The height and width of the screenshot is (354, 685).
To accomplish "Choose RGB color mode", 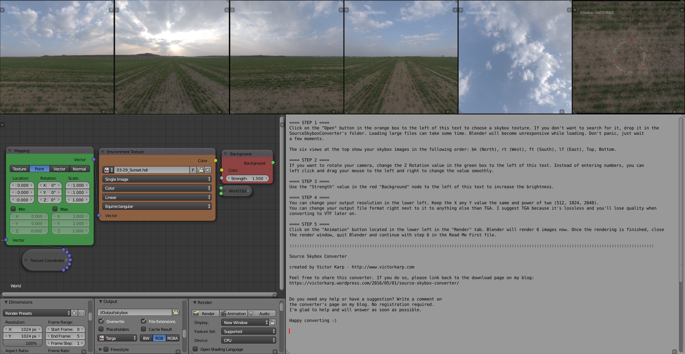I will pyautogui.click(x=159, y=338).
